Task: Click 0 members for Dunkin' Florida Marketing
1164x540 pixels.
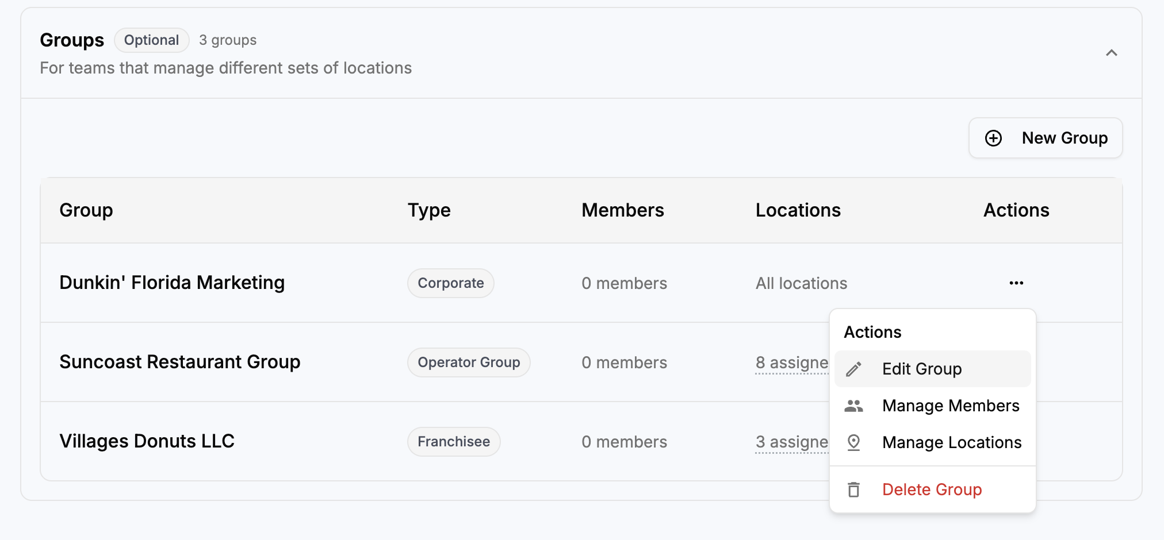Action: click(x=624, y=283)
